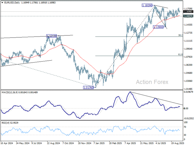194x146 pixels.
Task: Click the 7 Jan 2025 date marker
Action: click(x=100, y=143)
